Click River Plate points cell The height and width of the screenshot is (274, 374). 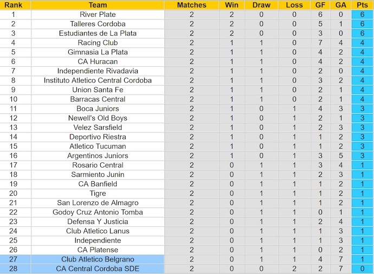point(362,15)
